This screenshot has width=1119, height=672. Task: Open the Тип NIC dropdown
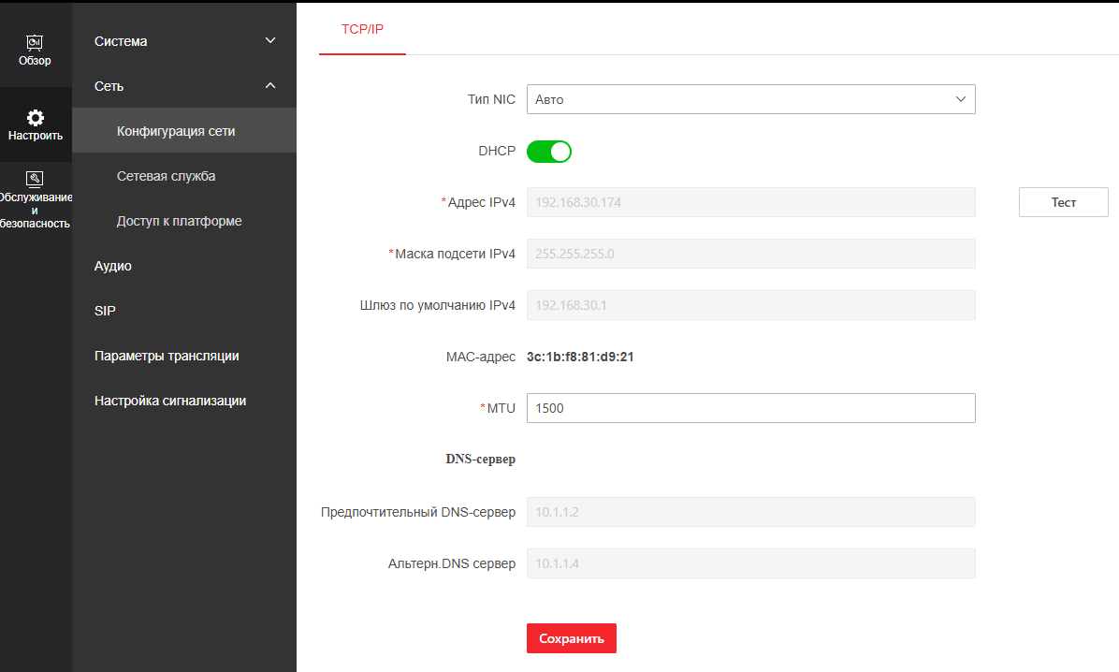pyautogui.click(x=750, y=99)
